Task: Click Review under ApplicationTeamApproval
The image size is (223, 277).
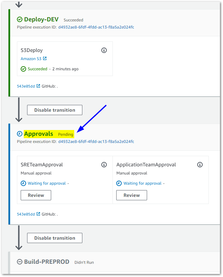Action: tap(131, 195)
